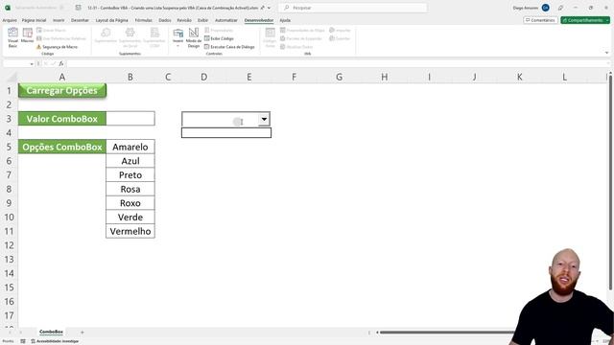The width and height of the screenshot is (614, 345).
Task: Click the horizontal scrollbar
Action: click(x=446, y=333)
